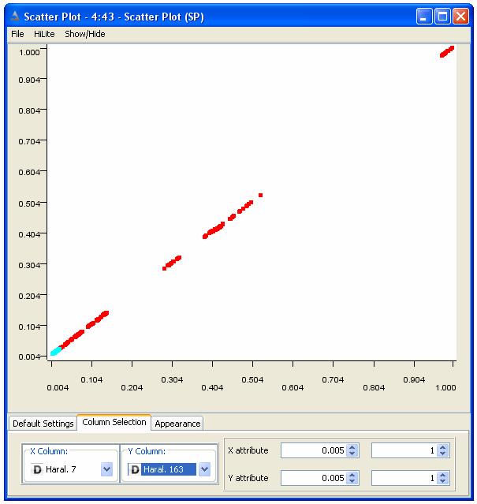477x504 pixels.
Task: Click the cyan highlighted points near the origin
Action: [55, 351]
